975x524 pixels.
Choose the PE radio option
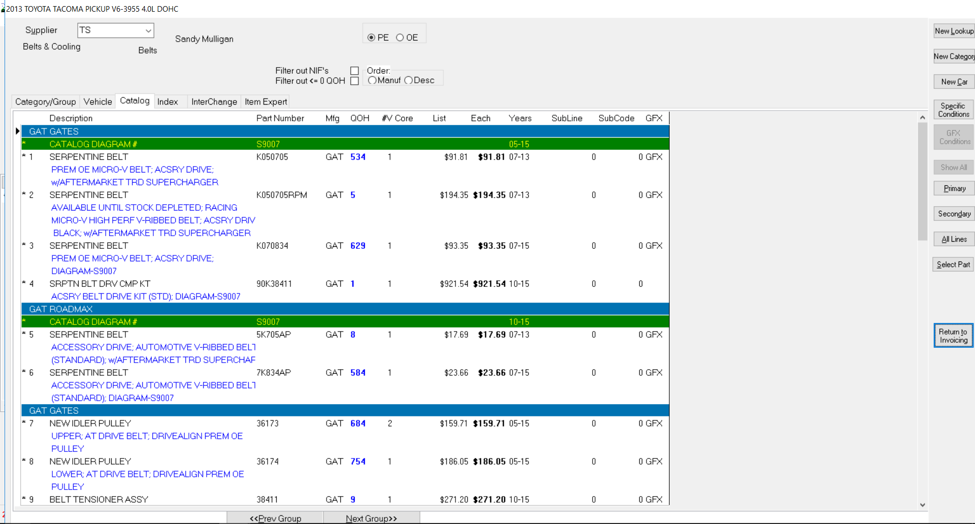coord(371,38)
